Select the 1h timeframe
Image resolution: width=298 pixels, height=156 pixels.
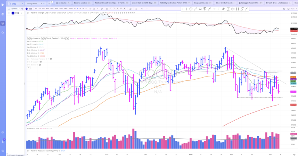click(74, 9)
